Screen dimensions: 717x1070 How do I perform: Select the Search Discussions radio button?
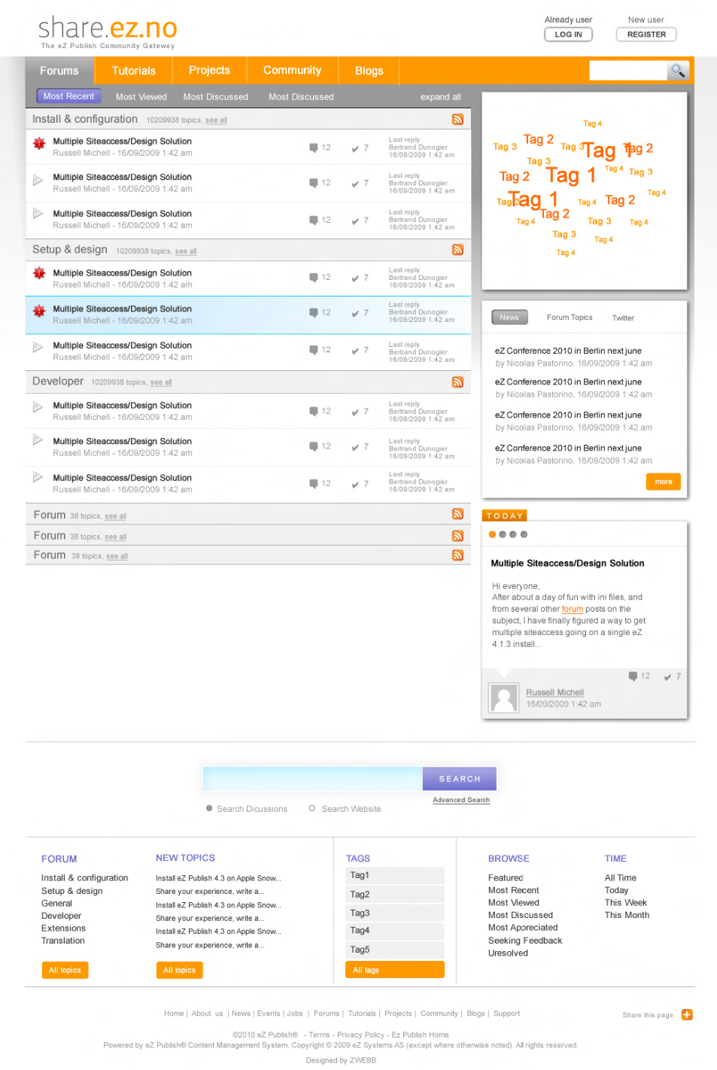[x=209, y=808]
